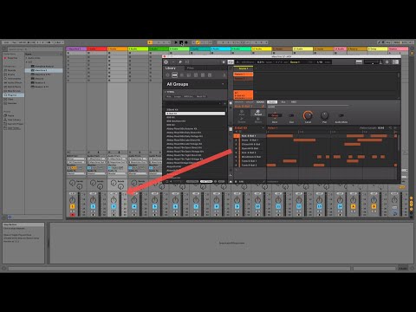This screenshot has width=416, height=312.
Task: Open Macro page icon in Maschine sound
Action: pyautogui.click(x=258, y=120)
